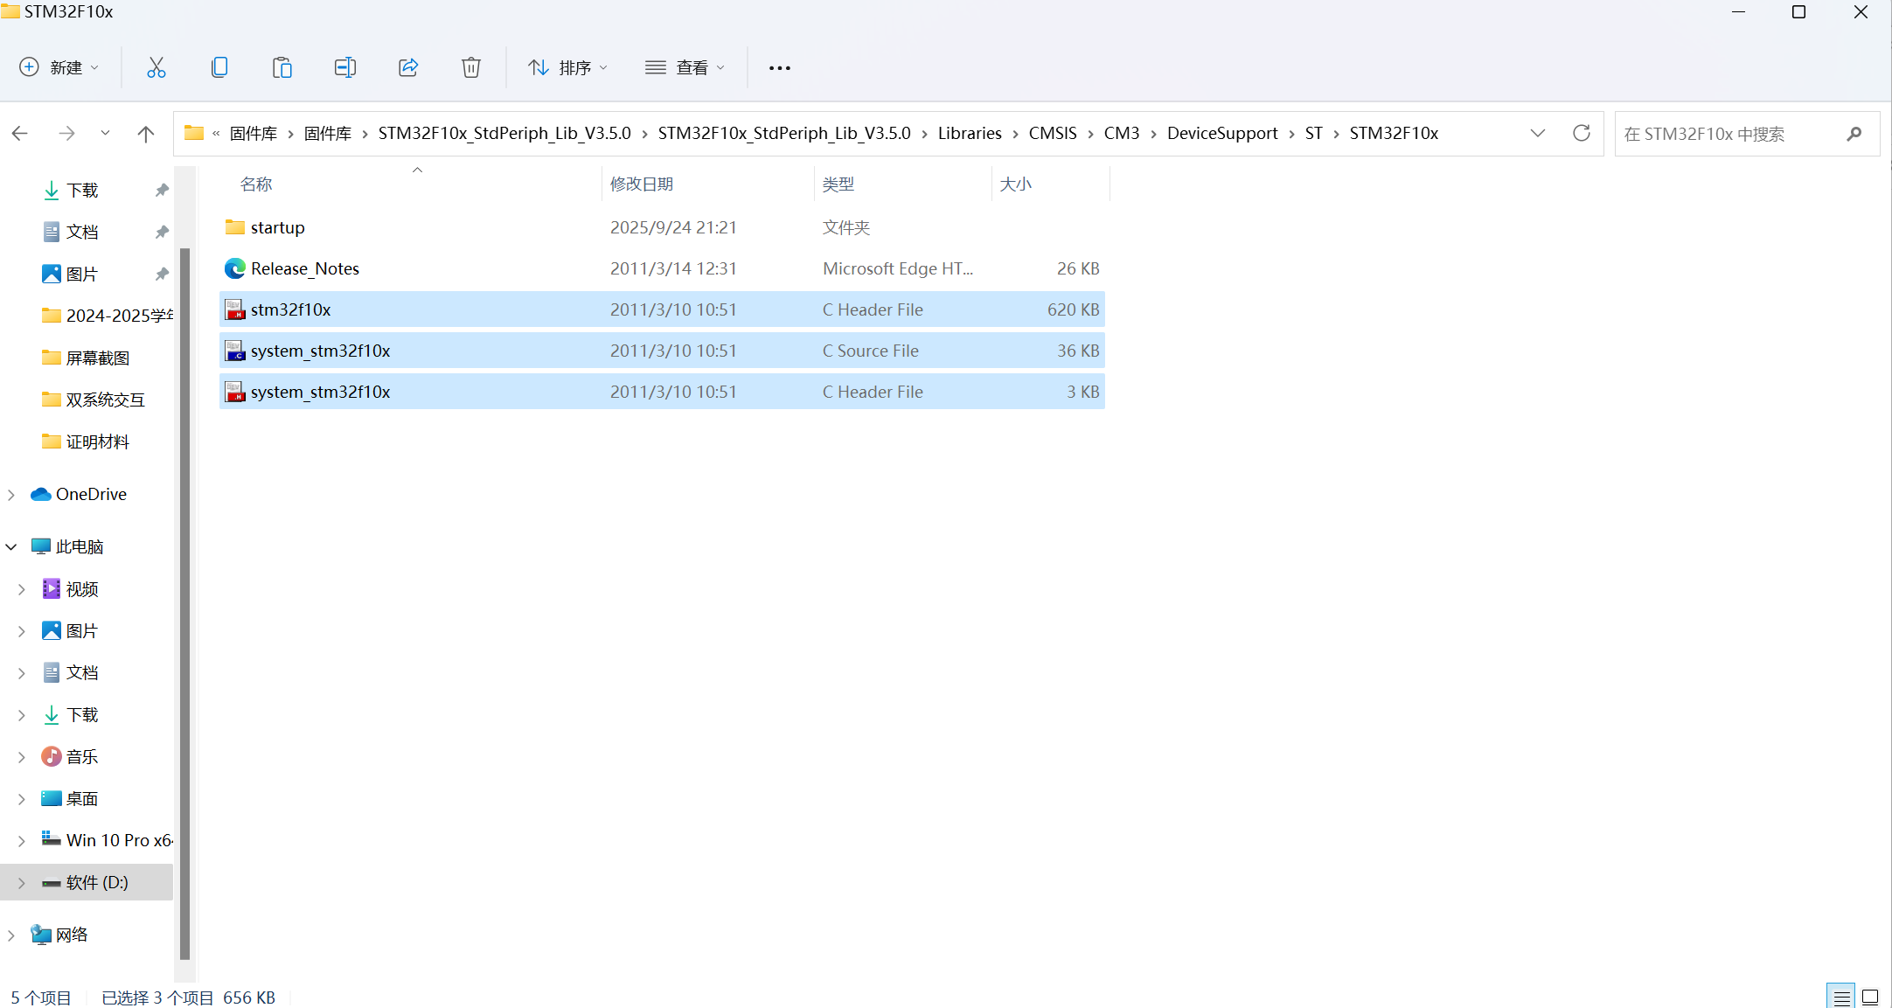Screen dimensions: 1892x1008
Task: Switch to details view in status bar
Action: pyautogui.click(x=1842, y=997)
